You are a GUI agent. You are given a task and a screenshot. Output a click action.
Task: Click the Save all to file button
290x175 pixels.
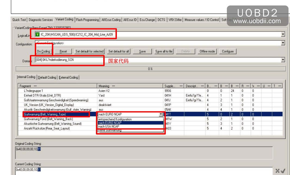pyautogui.click(x=164, y=51)
